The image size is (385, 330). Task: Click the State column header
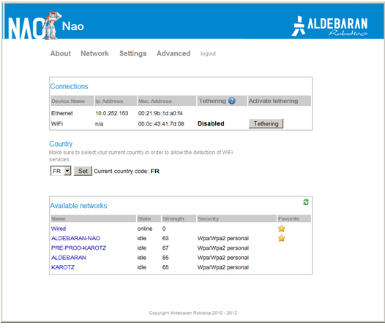pyautogui.click(x=149, y=218)
